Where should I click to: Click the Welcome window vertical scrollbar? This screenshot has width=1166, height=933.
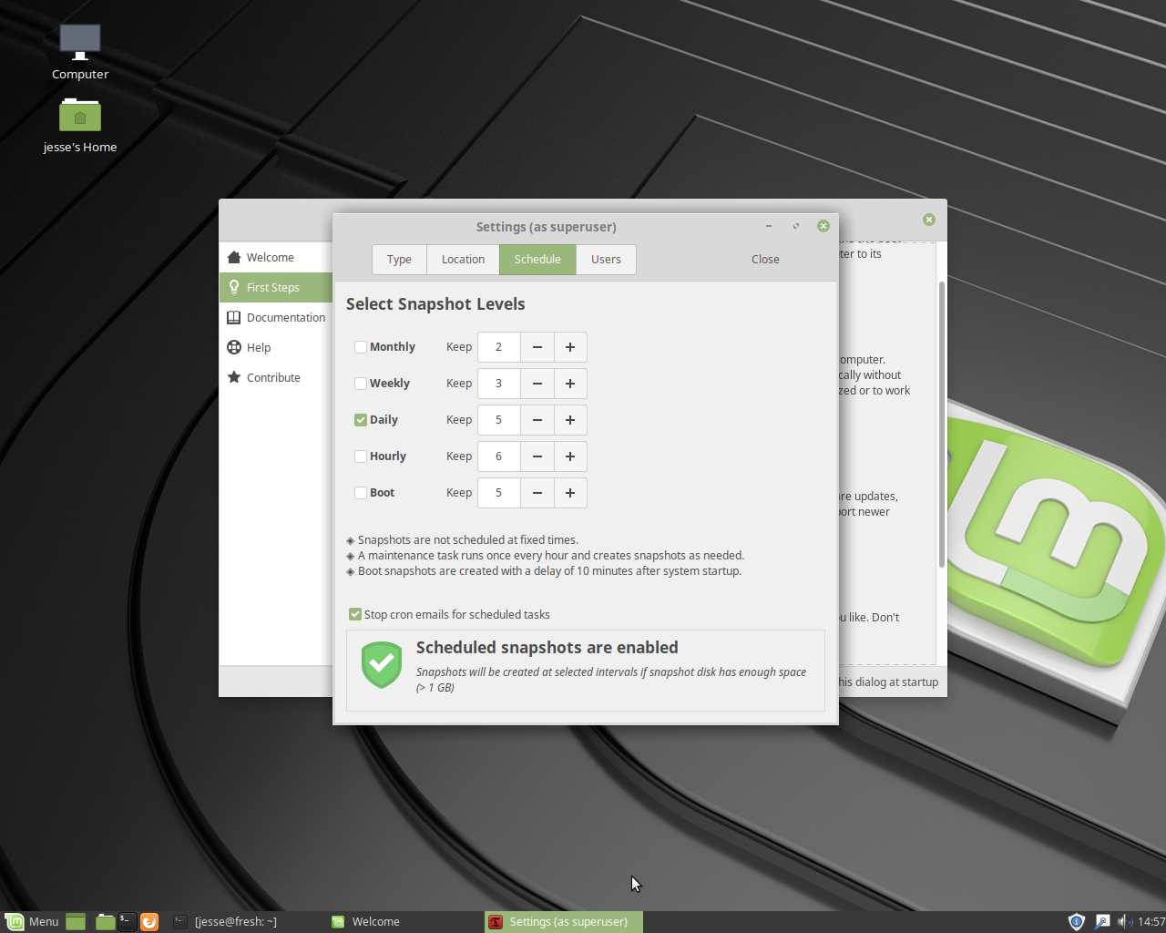point(942,424)
